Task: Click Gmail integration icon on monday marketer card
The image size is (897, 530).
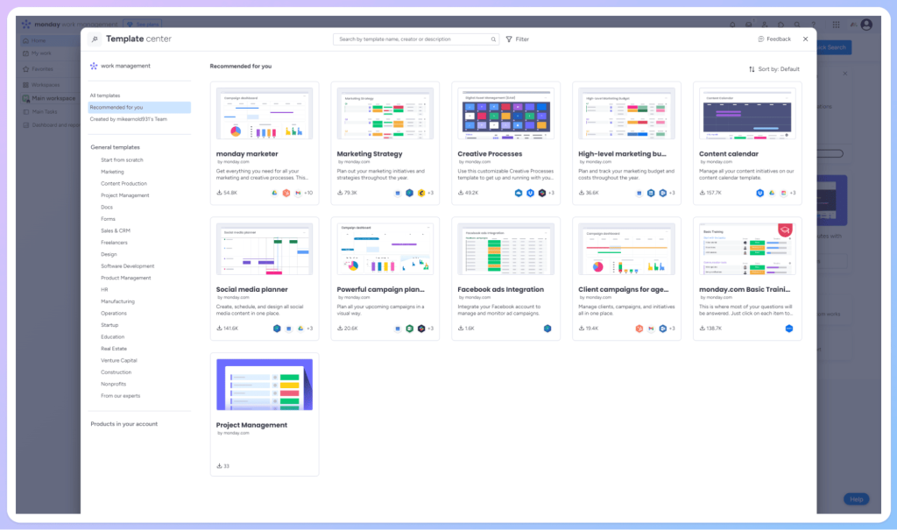Action: 298,193
